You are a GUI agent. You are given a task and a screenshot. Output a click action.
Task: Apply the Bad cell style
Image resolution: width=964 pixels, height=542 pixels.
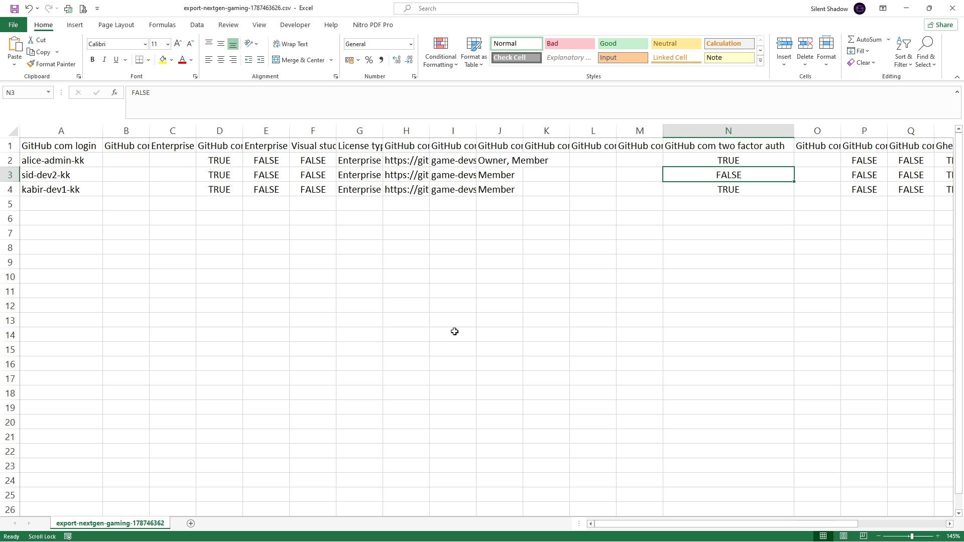[569, 44]
